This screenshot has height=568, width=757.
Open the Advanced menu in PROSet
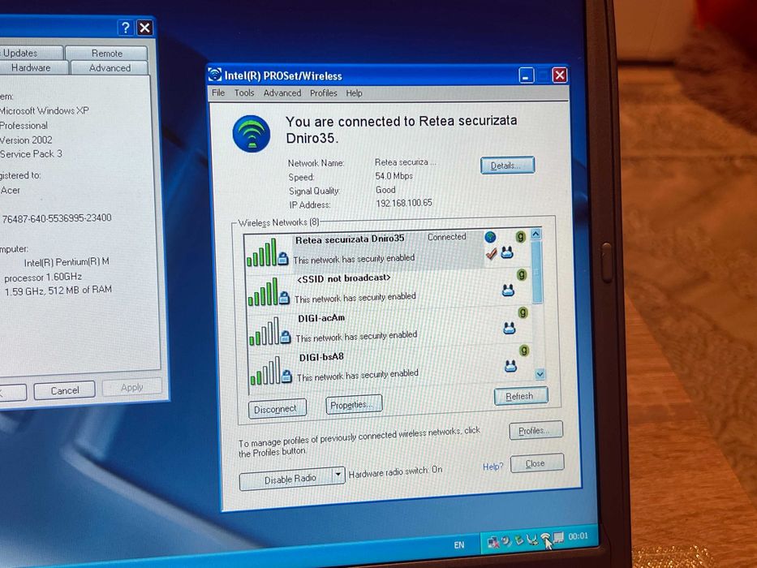point(282,93)
